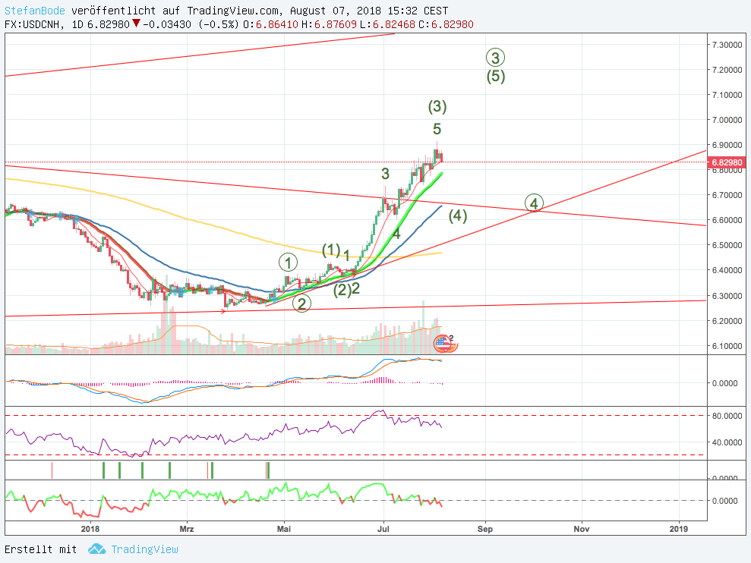Click the 6.40000 price axis label

[727, 270]
